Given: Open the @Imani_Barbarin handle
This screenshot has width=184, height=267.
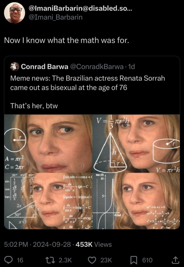Looking at the screenshot, I should 56,17.
